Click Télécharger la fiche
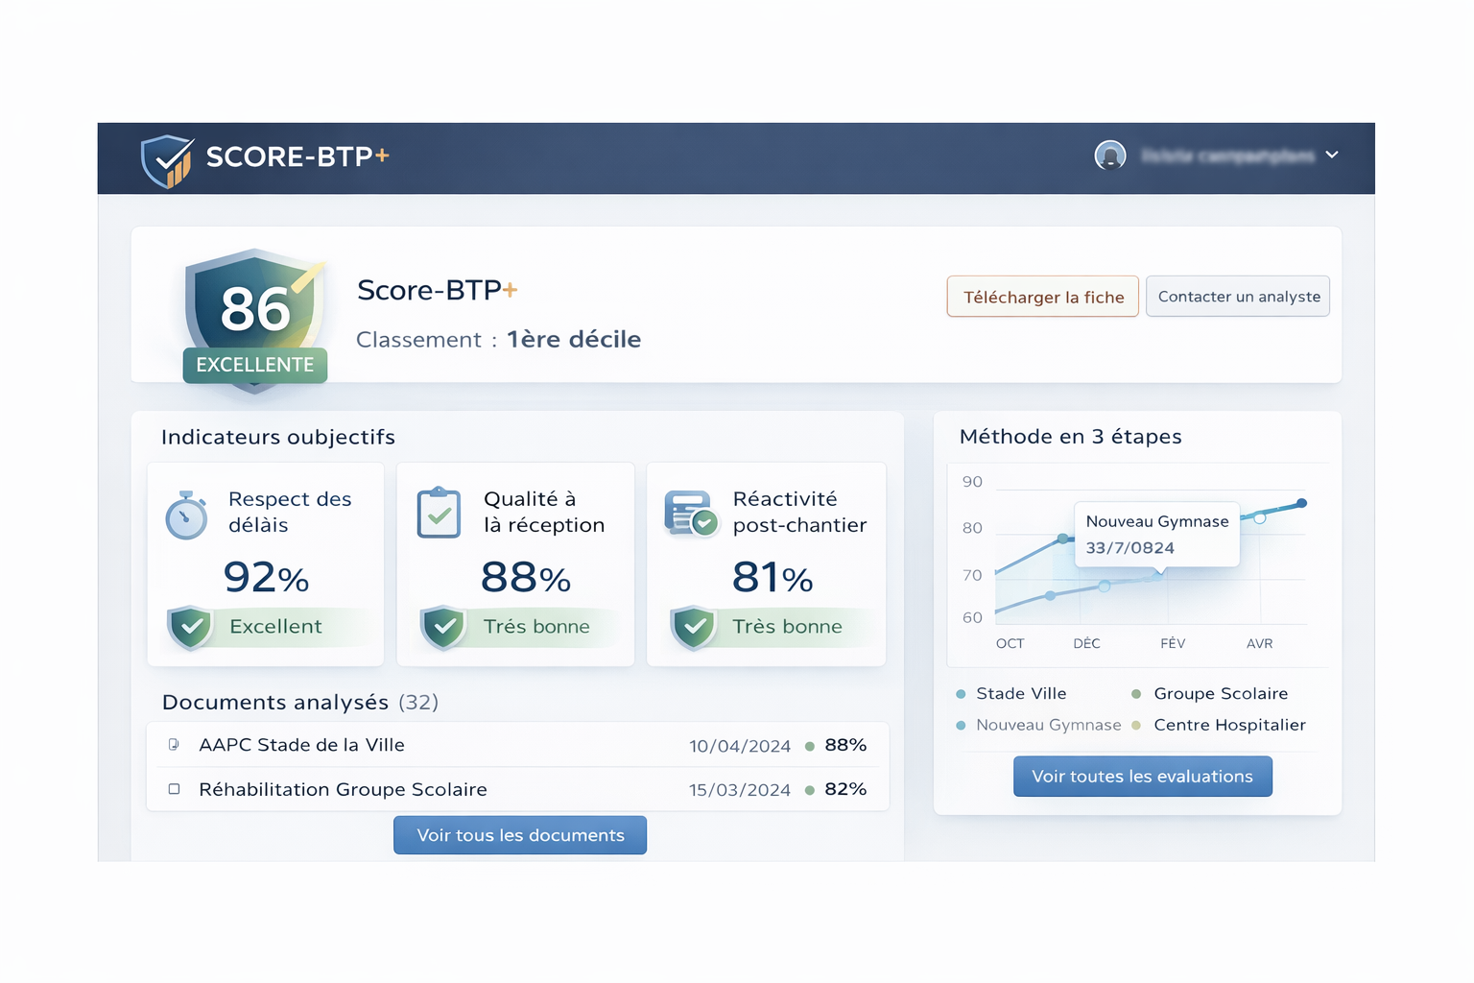Screen dimensions: 1474x983 click(1042, 297)
